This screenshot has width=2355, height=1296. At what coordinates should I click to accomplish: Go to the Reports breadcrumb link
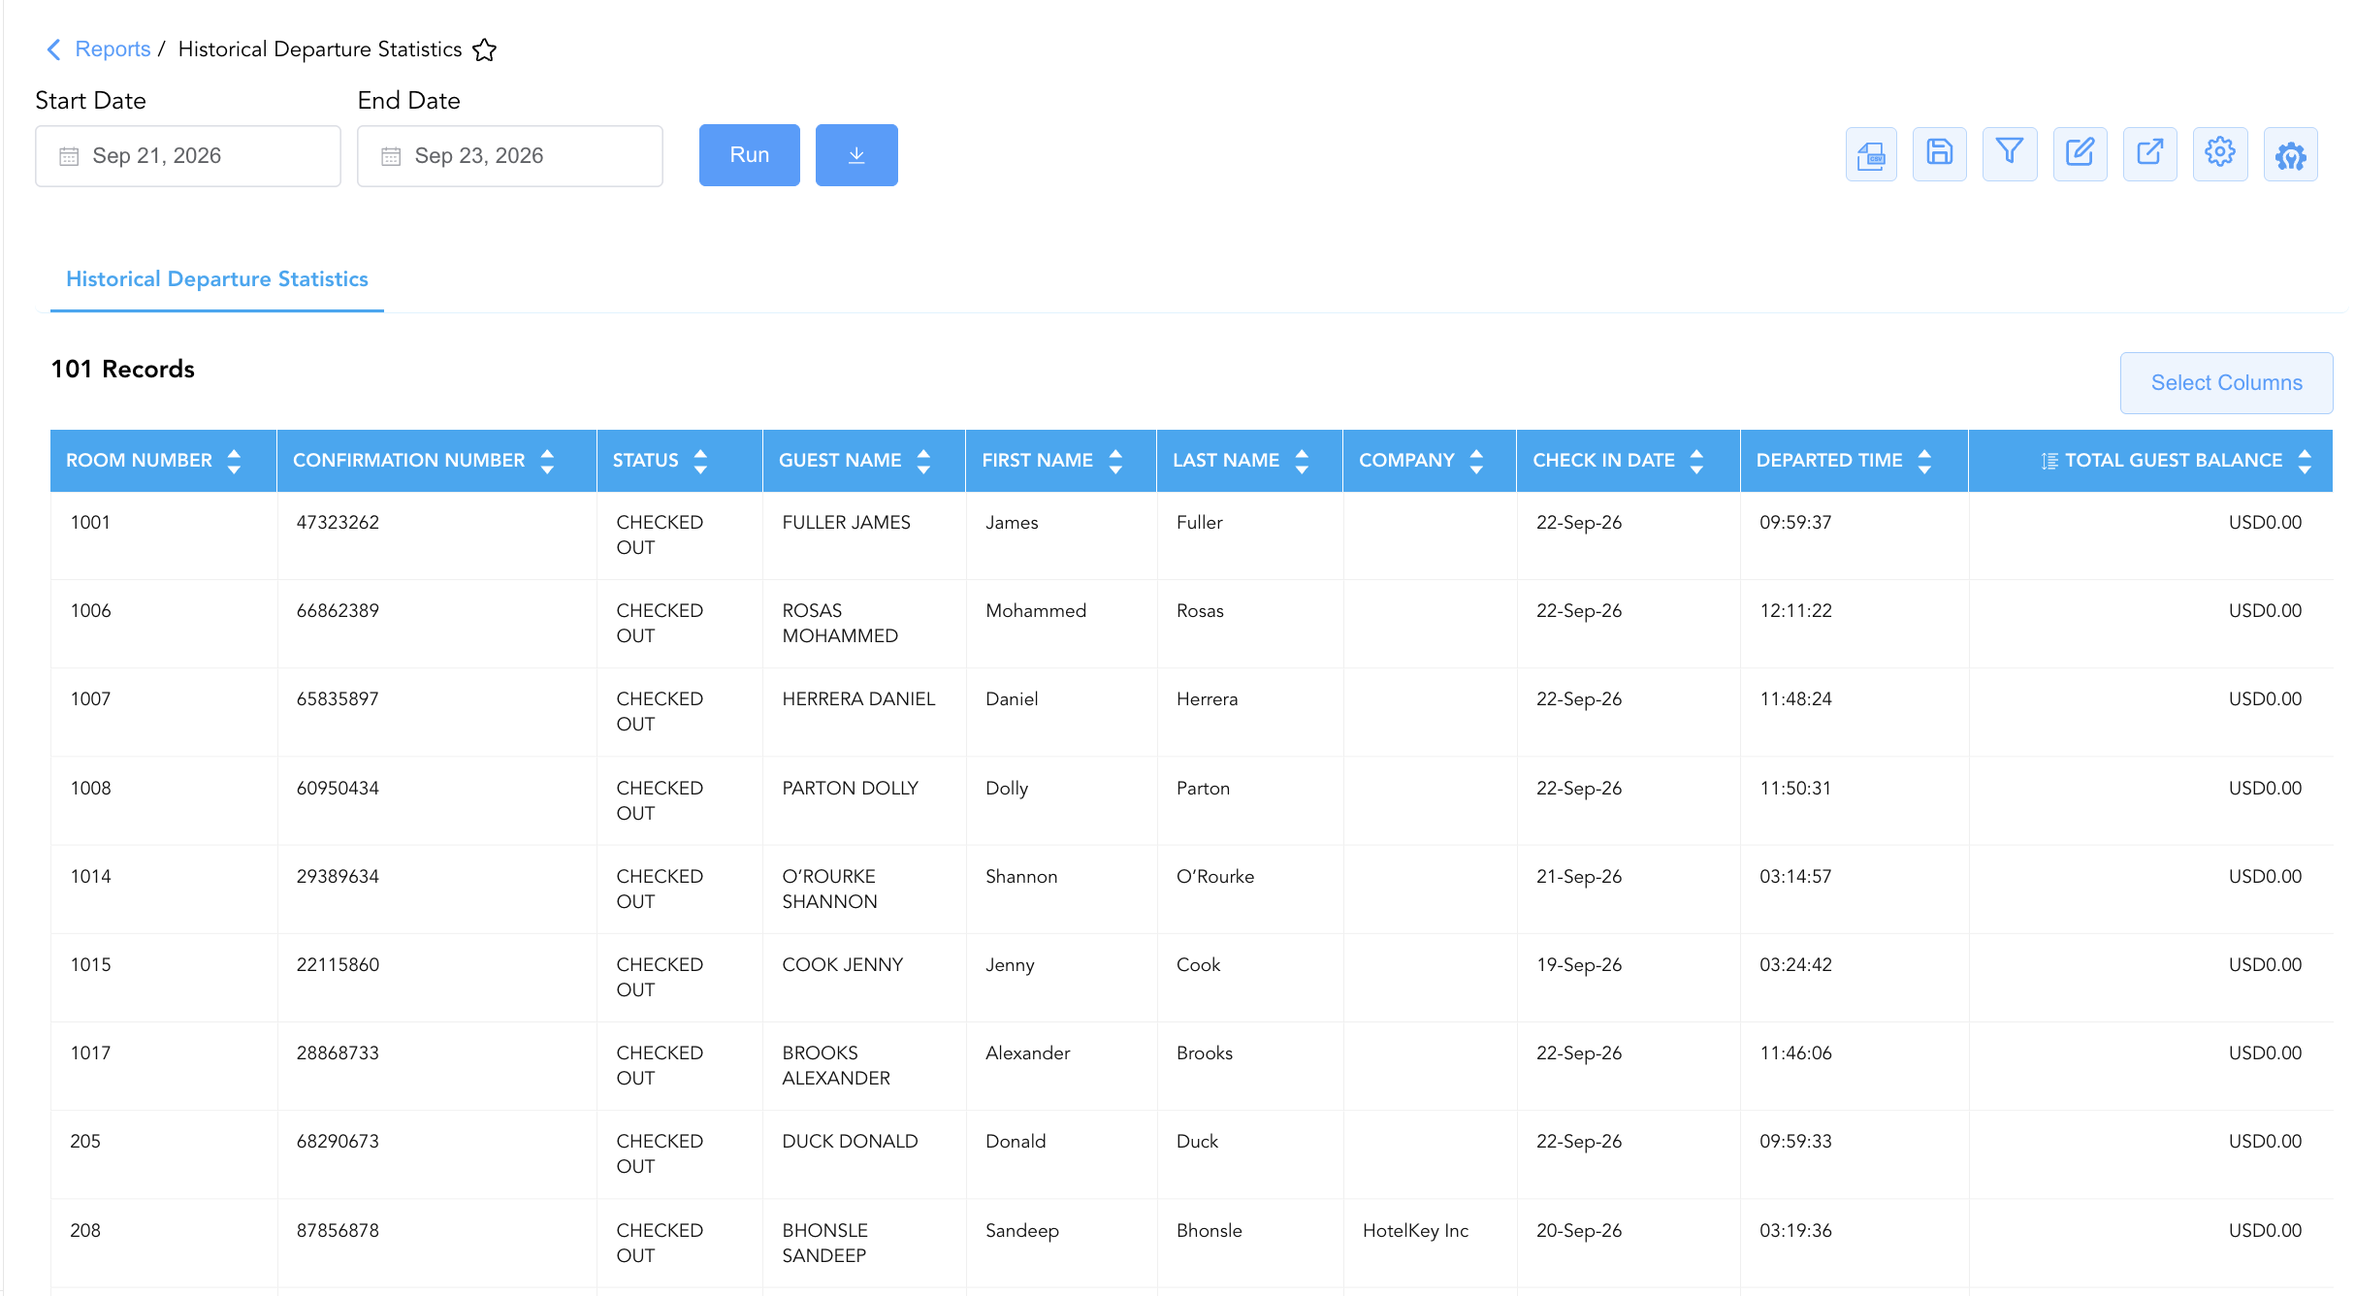[x=113, y=49]
